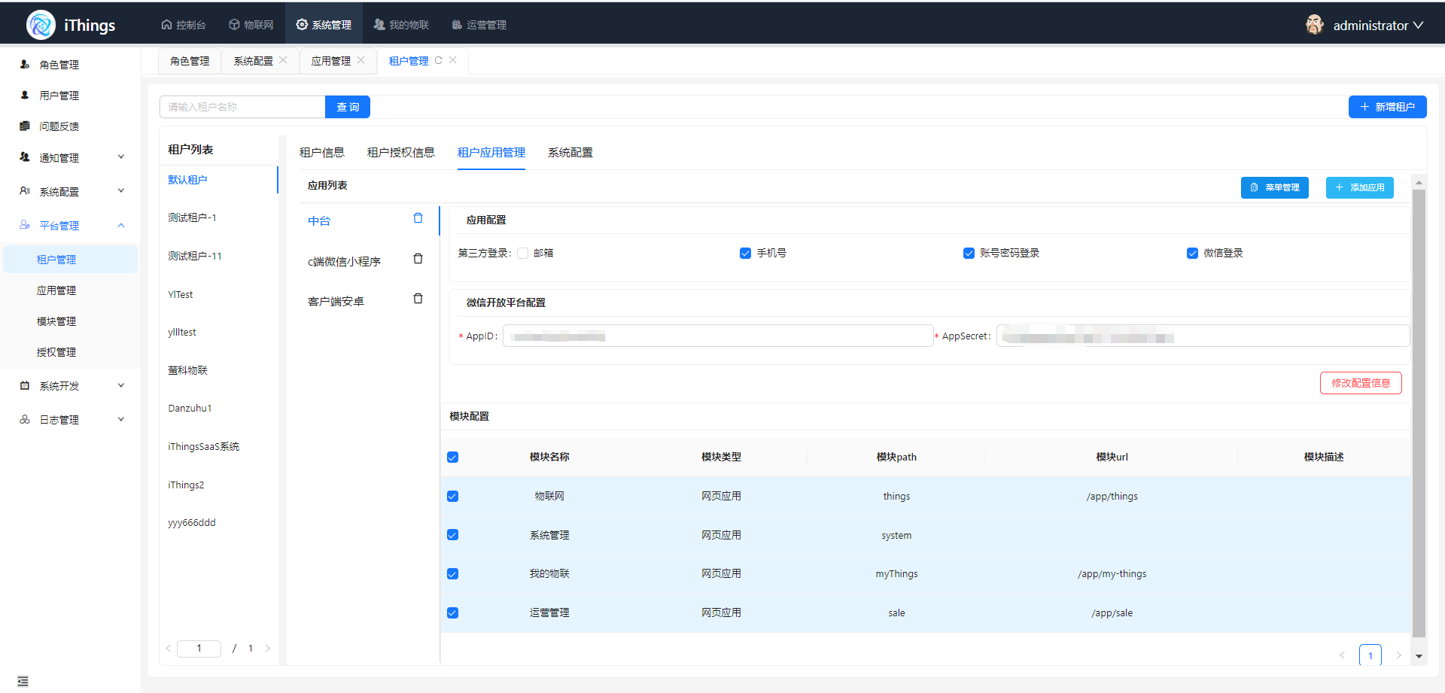1445x693 pixels.
Task: Uncheck the 微信登录 checkbox
Action: [1192, 254]
